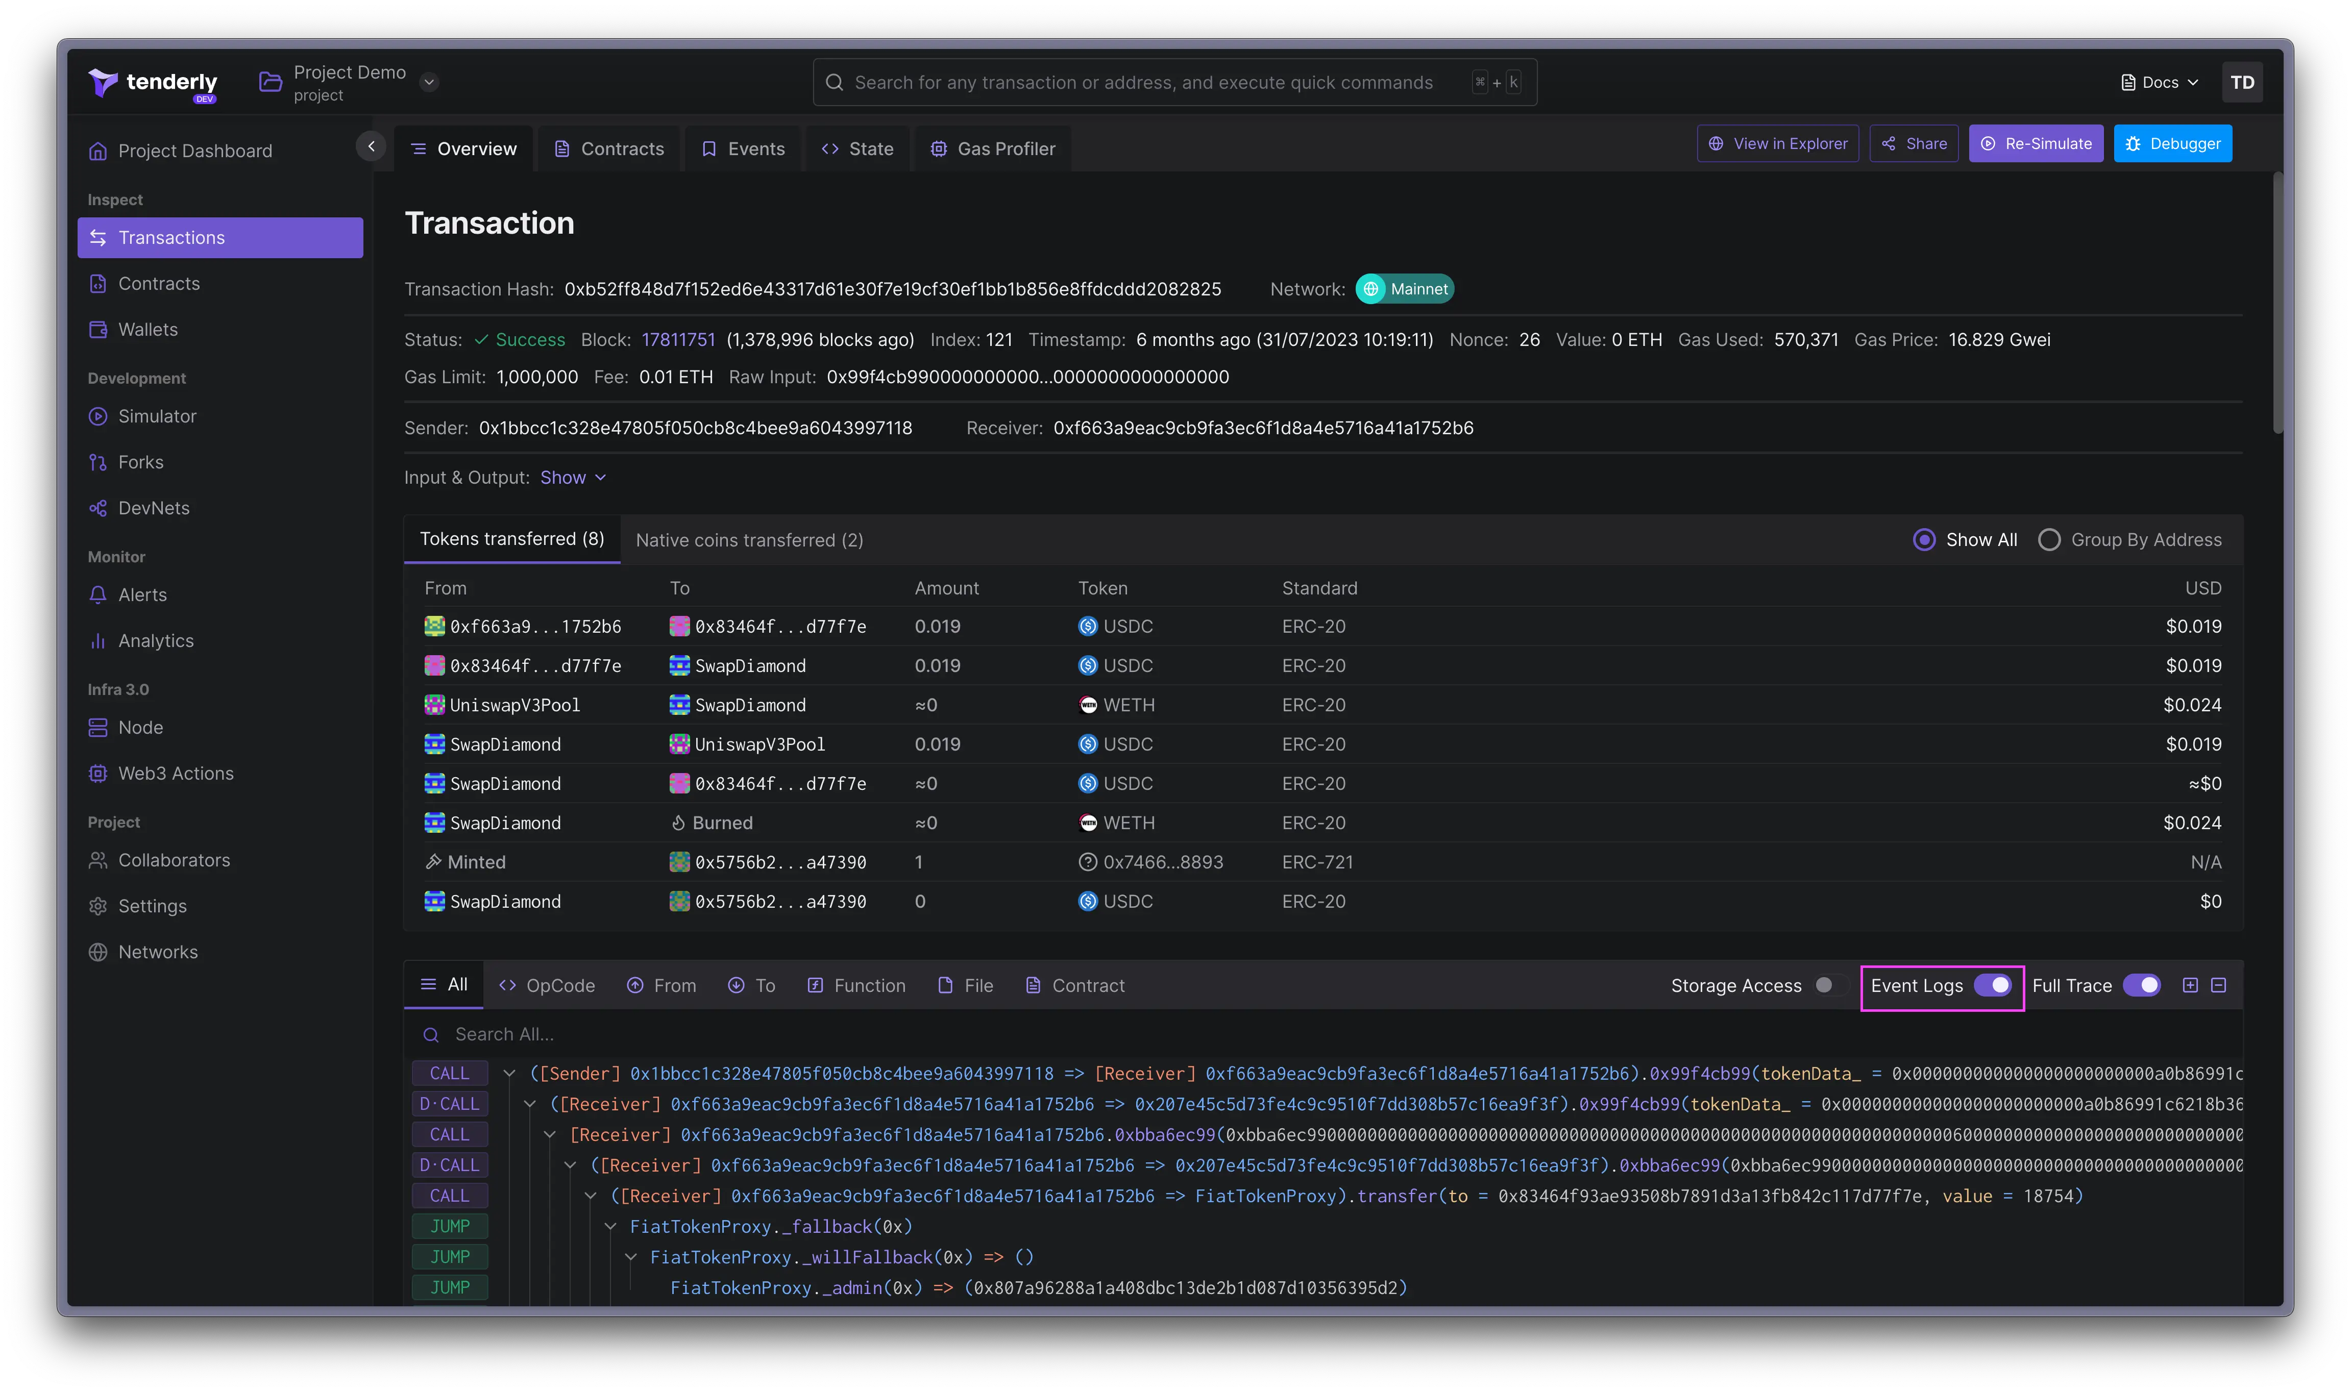Screen dimensions: 2351x1392
Task: Click the Analytics chart icon
Action: pyautogui.click(x=97, y=641)
